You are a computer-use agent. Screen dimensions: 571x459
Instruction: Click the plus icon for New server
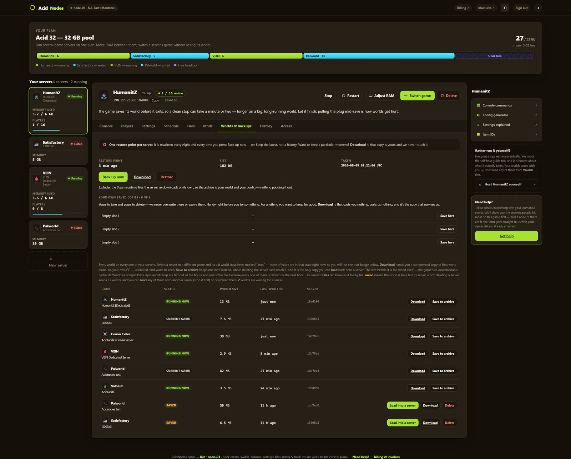point(51,259)
